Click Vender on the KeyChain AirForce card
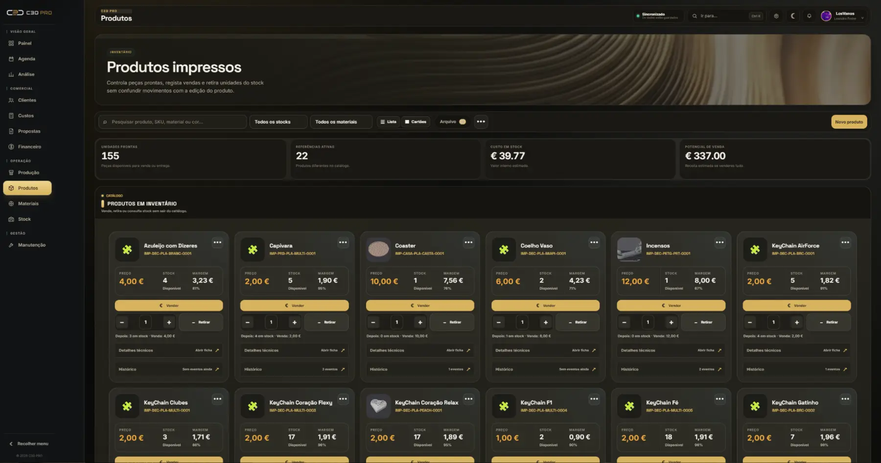The width and height of the screenshot is (881, 463). pyautogui.click(x=797, y=305)
